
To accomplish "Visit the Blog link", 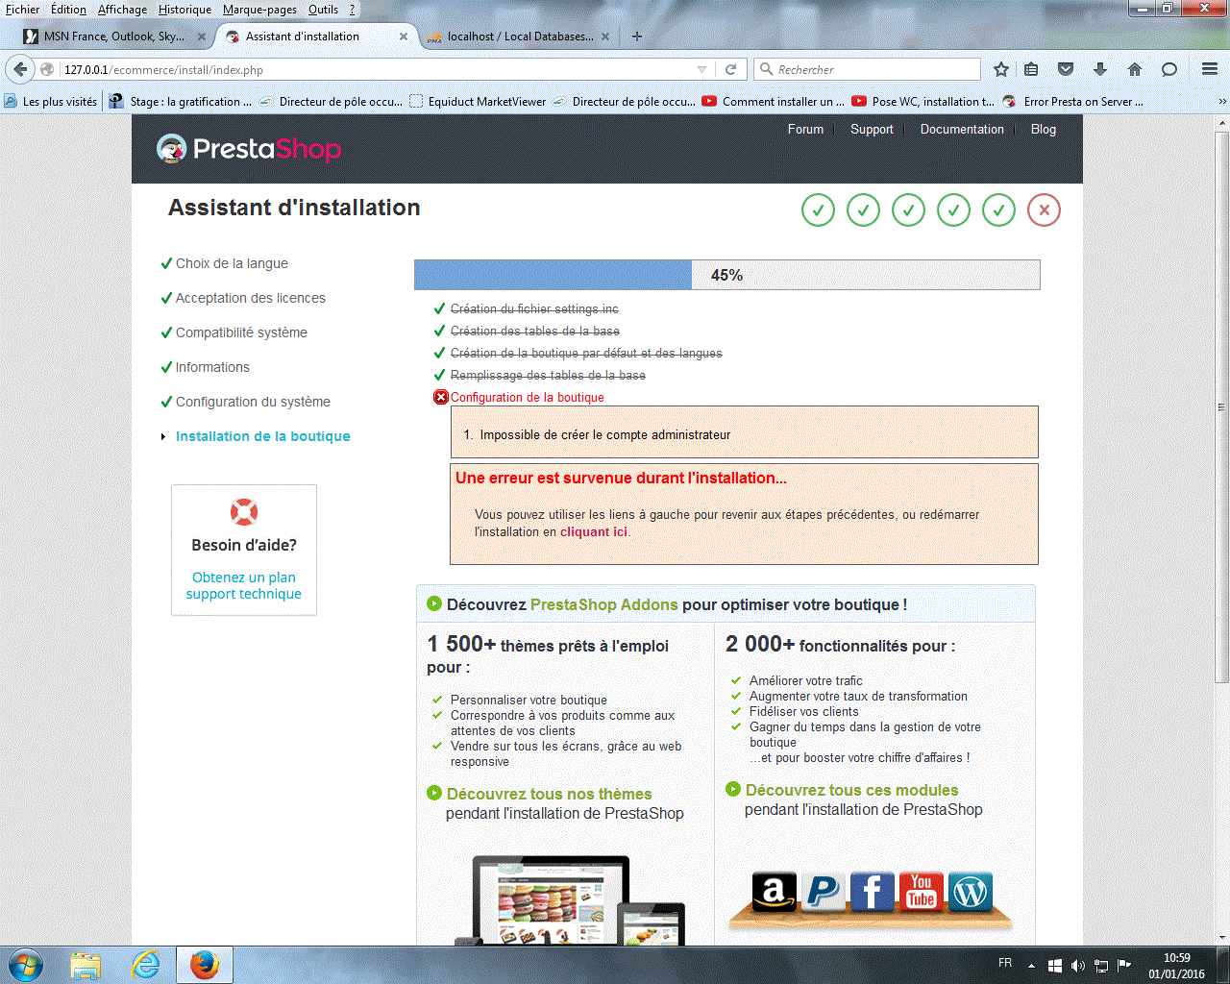I will (1044, 129).
